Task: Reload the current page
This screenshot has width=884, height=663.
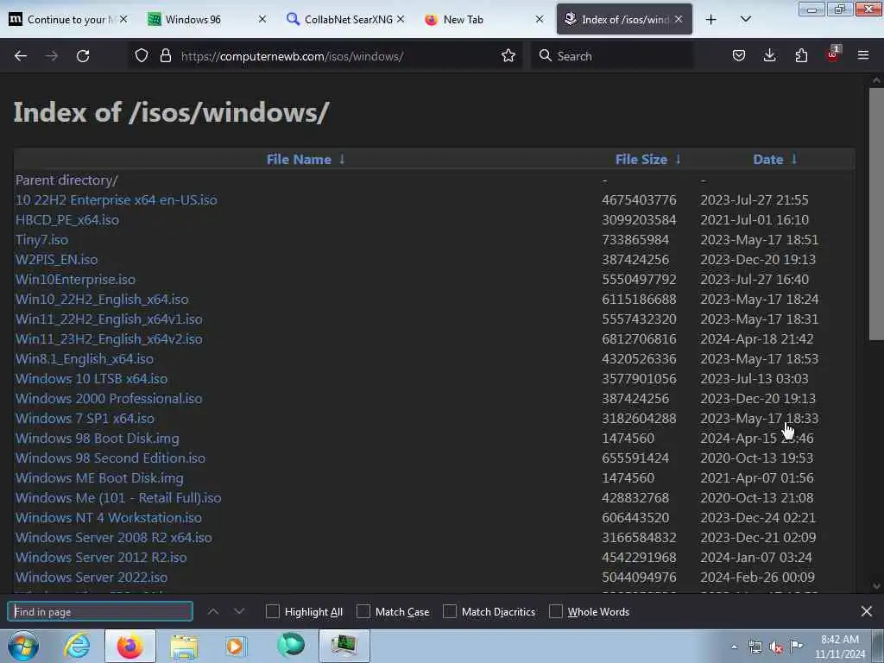Action: 83,56
